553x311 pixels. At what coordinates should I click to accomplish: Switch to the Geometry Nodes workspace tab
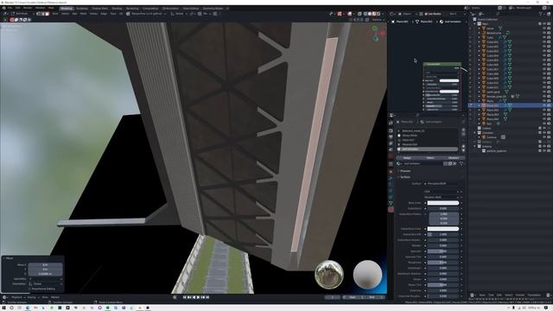coord(213,8)
